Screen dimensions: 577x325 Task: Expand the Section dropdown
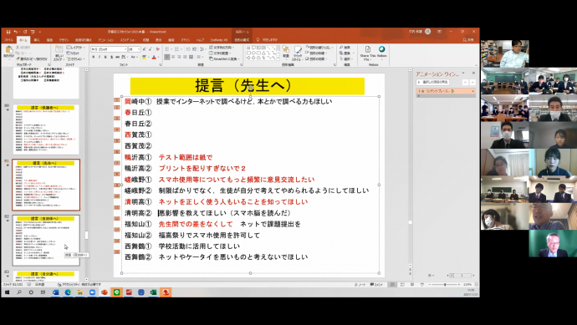click(x=76, y=58)
